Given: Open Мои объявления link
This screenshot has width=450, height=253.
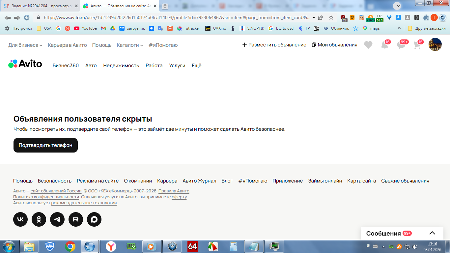Looking at the screenshot, I should click(x=334, y=45).
